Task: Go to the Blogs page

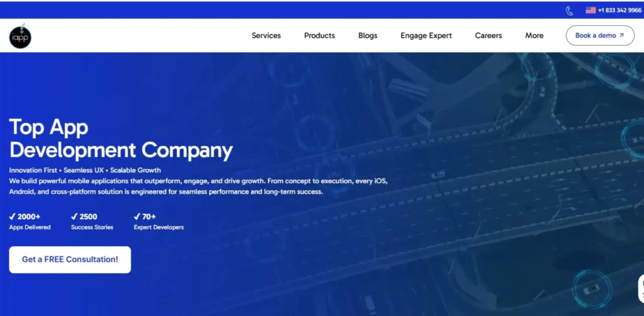Action: 368,36
